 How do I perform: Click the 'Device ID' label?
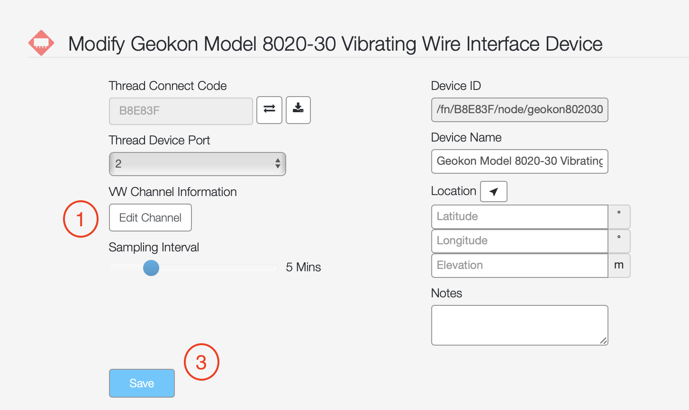click(456, 86)
